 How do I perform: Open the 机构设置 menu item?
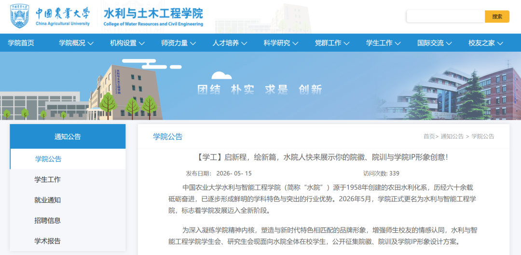click(x=123, y=43)
